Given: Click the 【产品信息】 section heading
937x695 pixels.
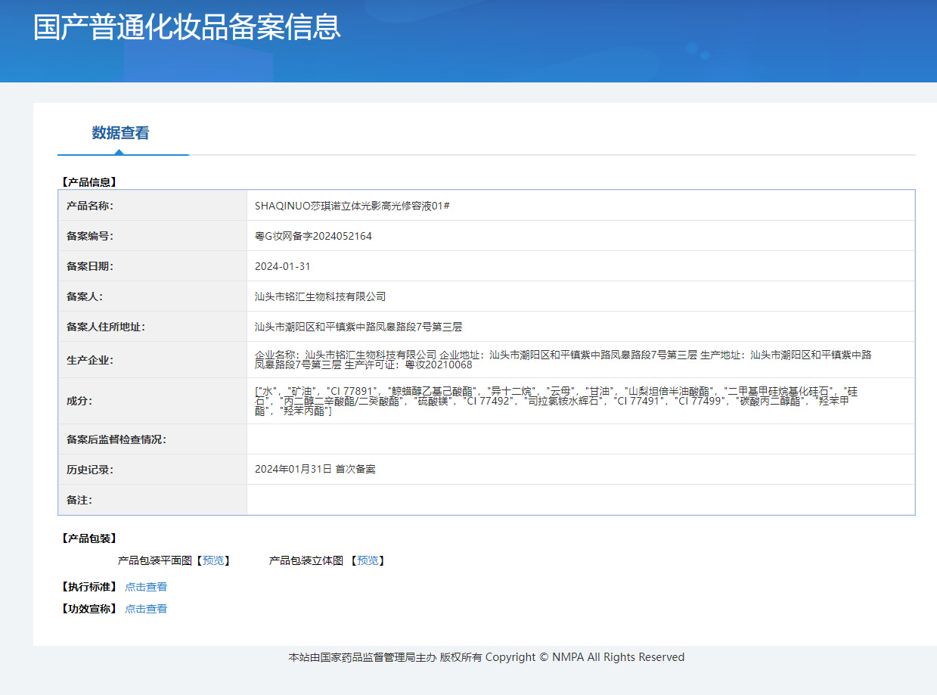Looking at the screenshot, I should pyautogui.click(x=88, y=182).
